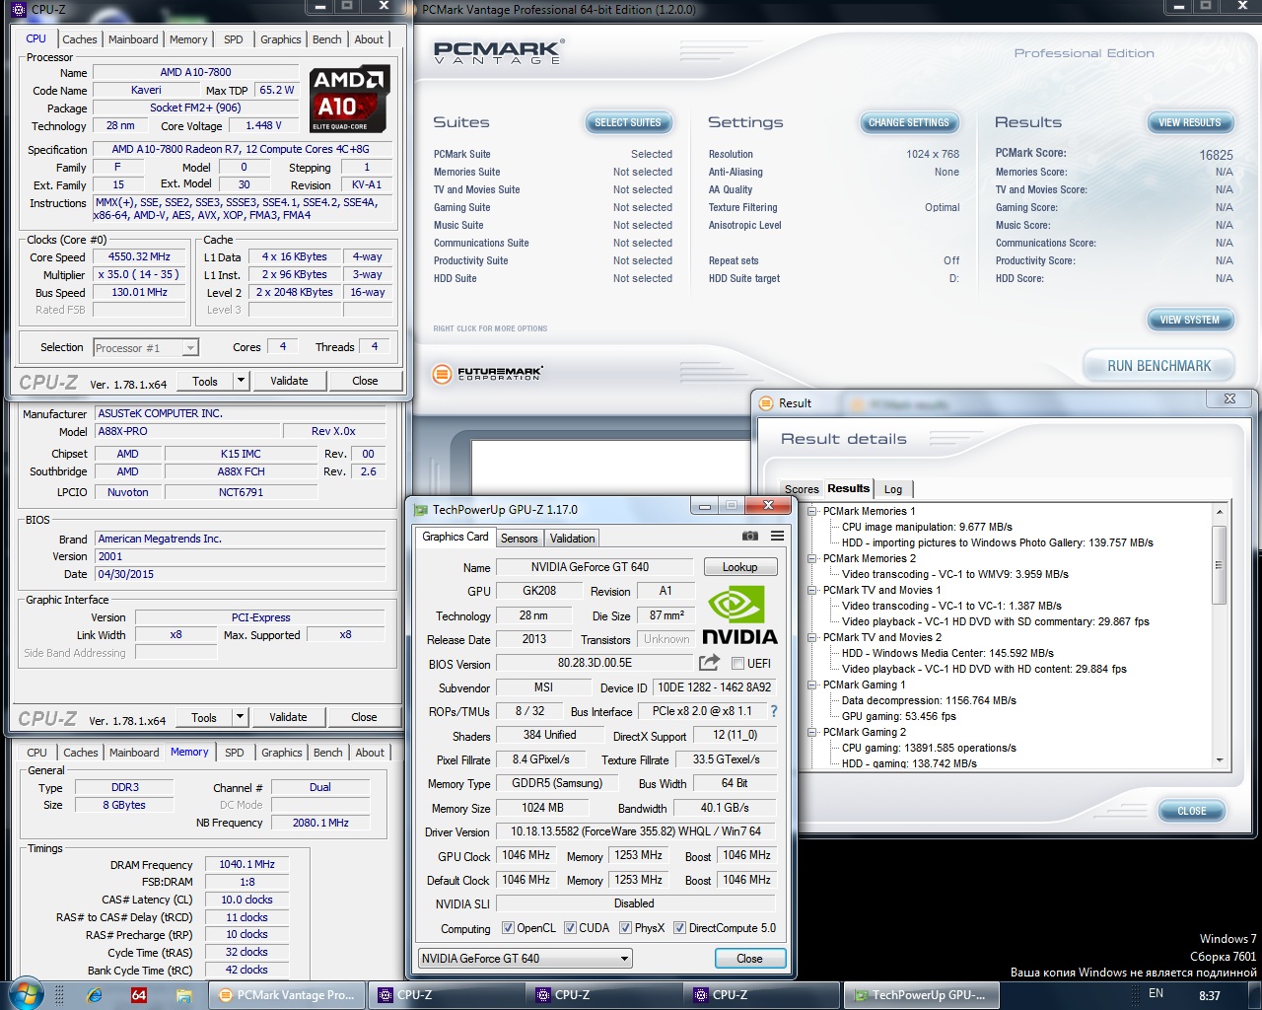Screen dimensions: 1262x1010
Task: Open the top CPU-Z Tools dropdown arrow
Action: pos(240,381)
